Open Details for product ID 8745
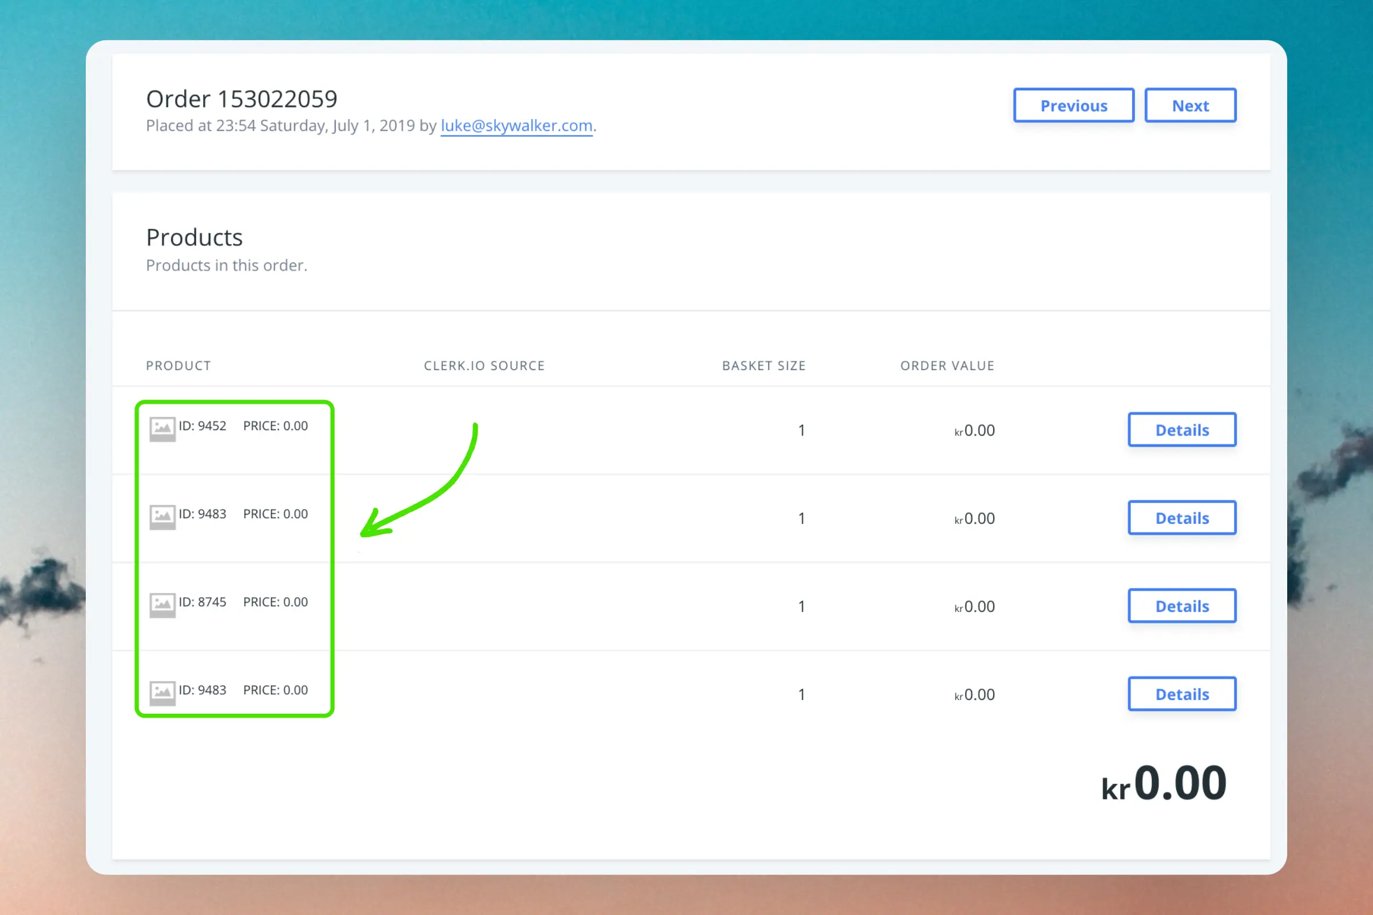The height and width of the screenshot is (915, 1373). pyautogui.click(x=1181, y=606)
